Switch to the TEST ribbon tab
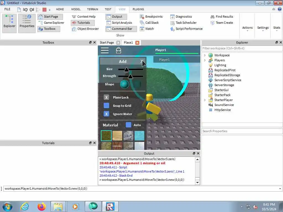This screenshot has height=212, width=283. (x=108, y=9)
